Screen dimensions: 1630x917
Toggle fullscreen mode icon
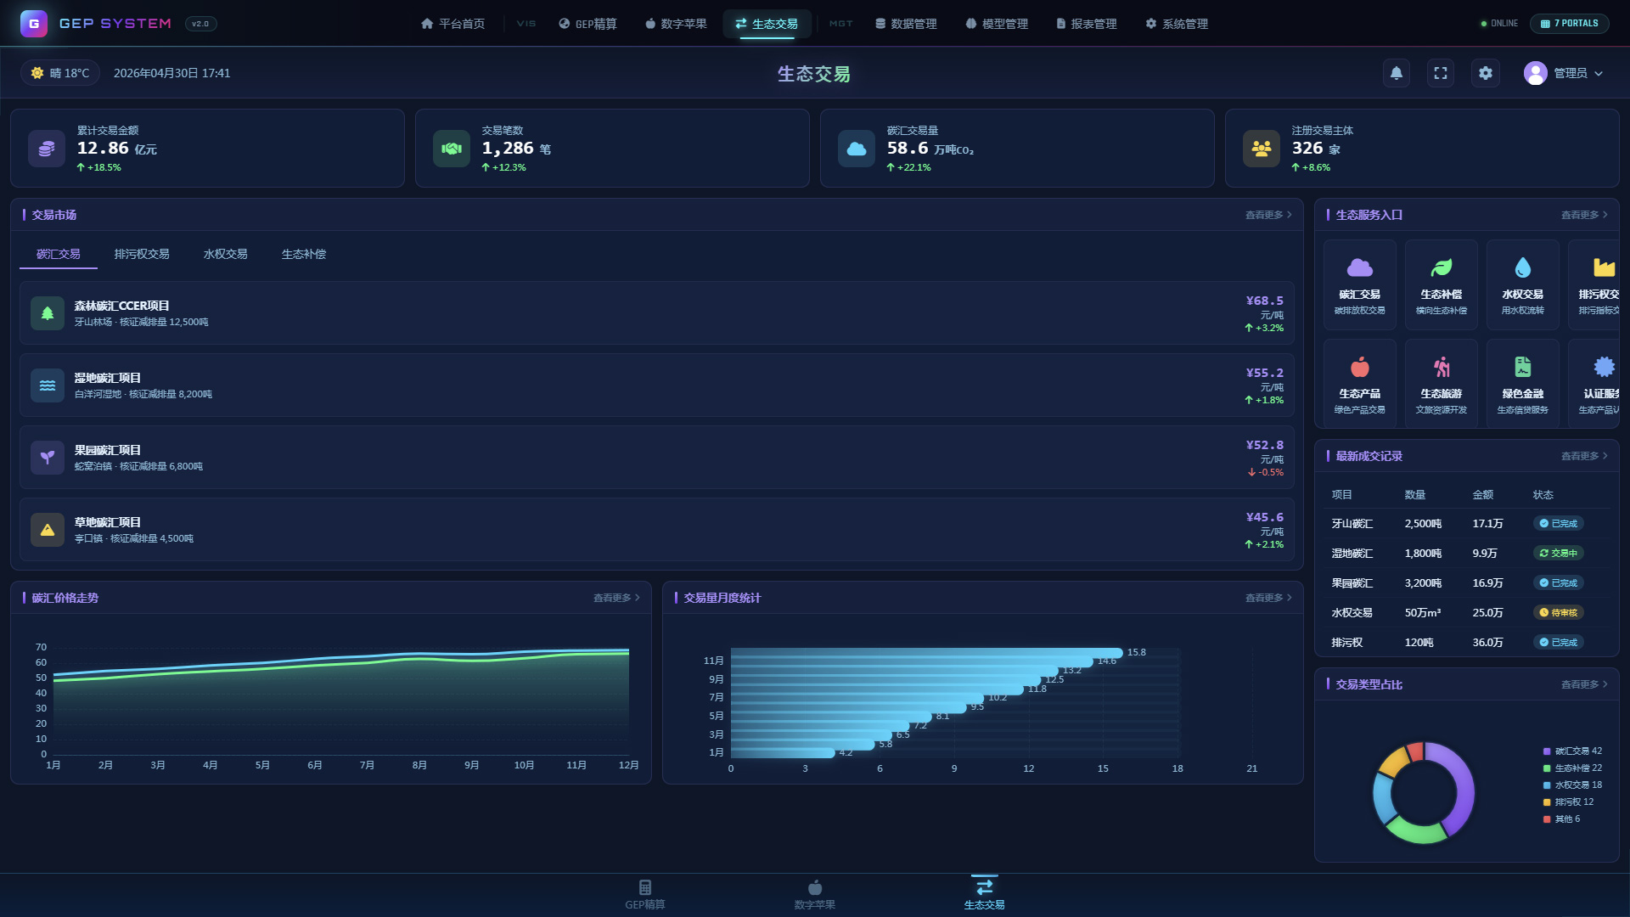pyautogui.click(x=1441, y=73)
